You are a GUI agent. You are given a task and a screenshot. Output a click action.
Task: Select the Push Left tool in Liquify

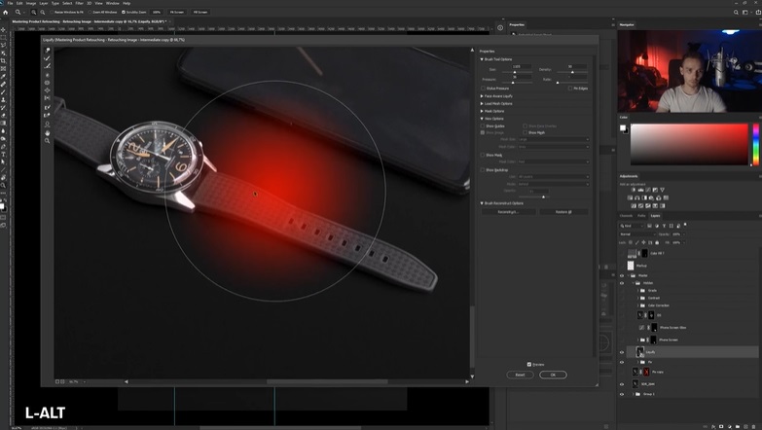point(47,98)
